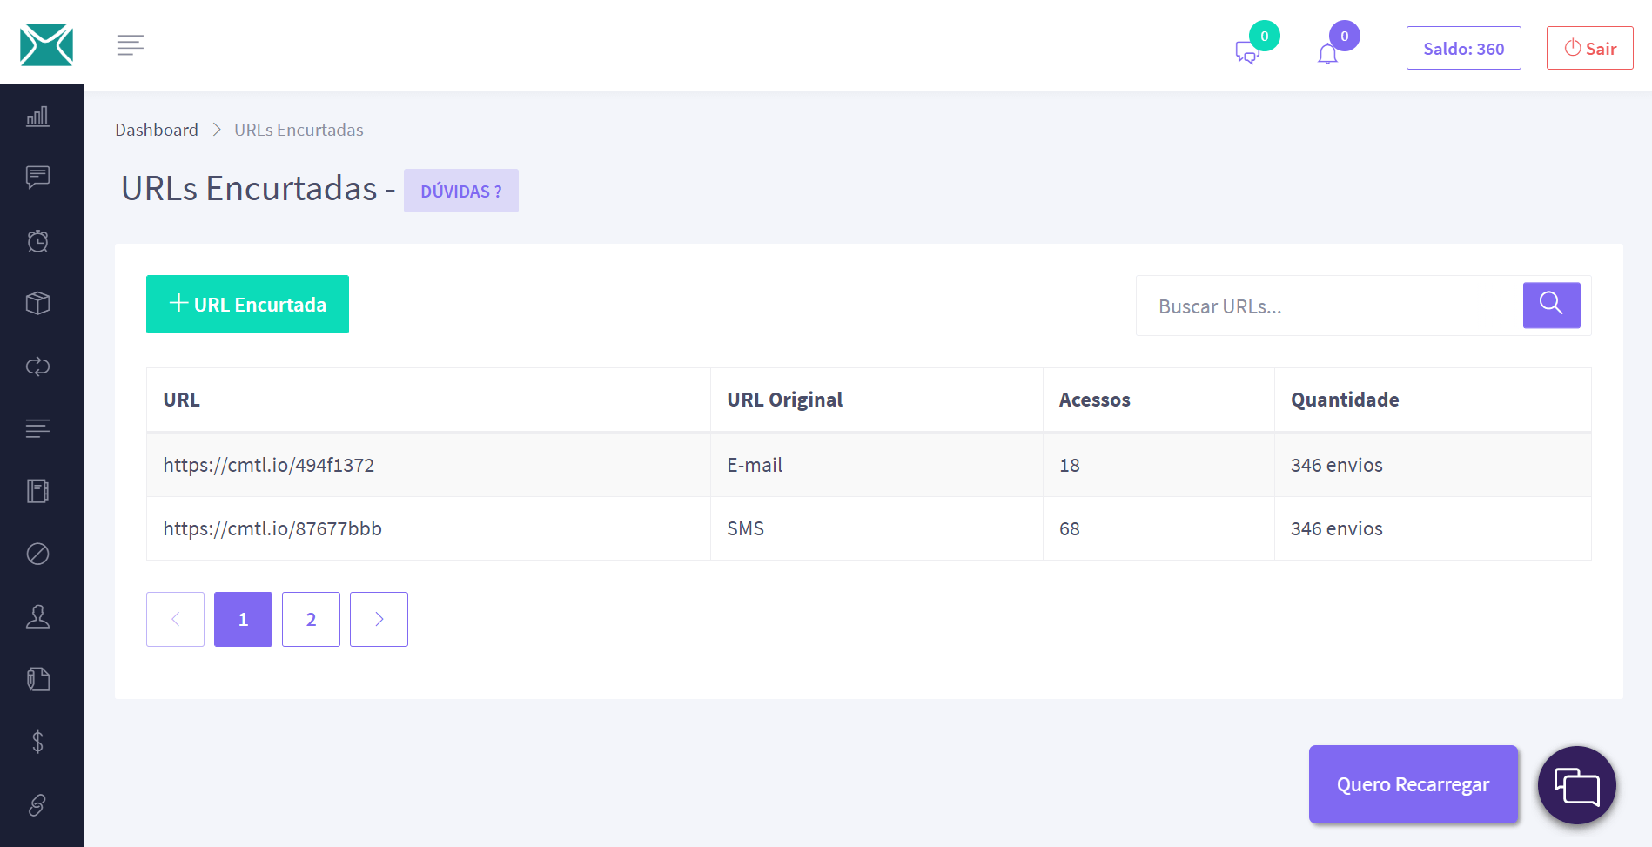The height and width of the screenshot is (847, 1652).
Task: Click the dollar sign billing icon
Action: pyautogui.click(x=37, y=742)
